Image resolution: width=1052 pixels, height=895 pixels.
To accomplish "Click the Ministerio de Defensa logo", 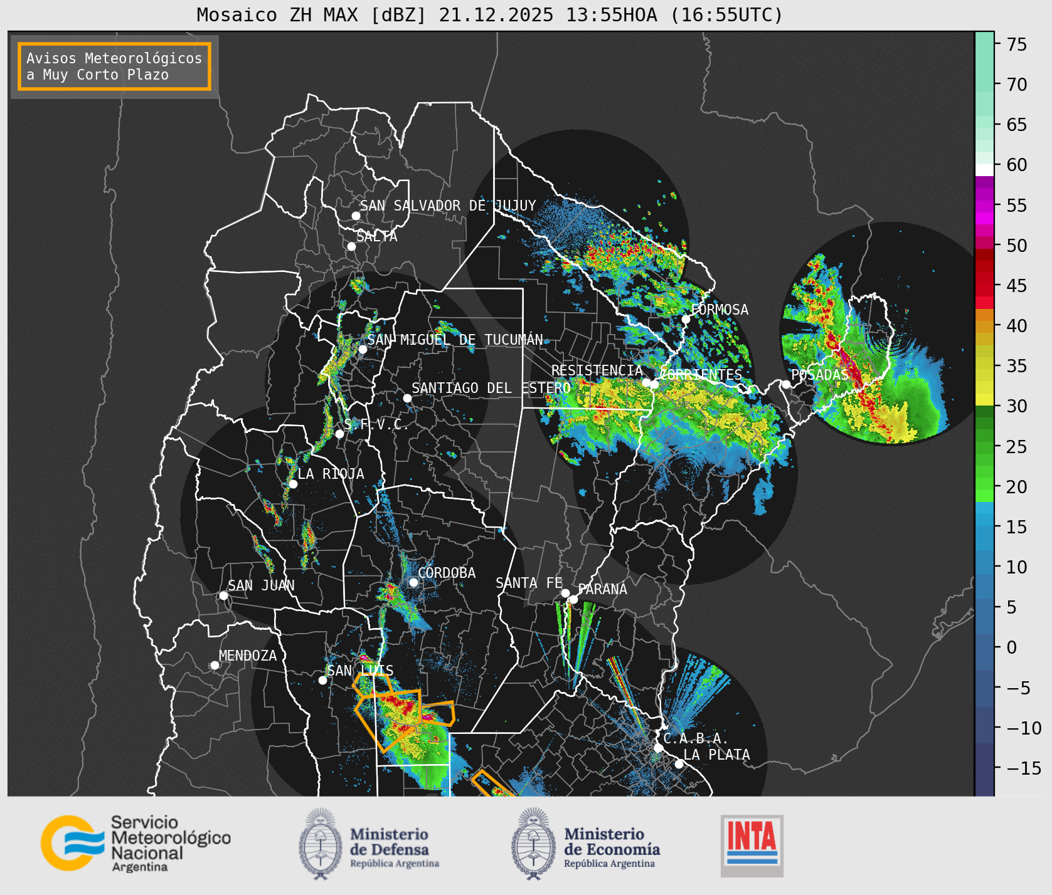I will coord(369,844).
